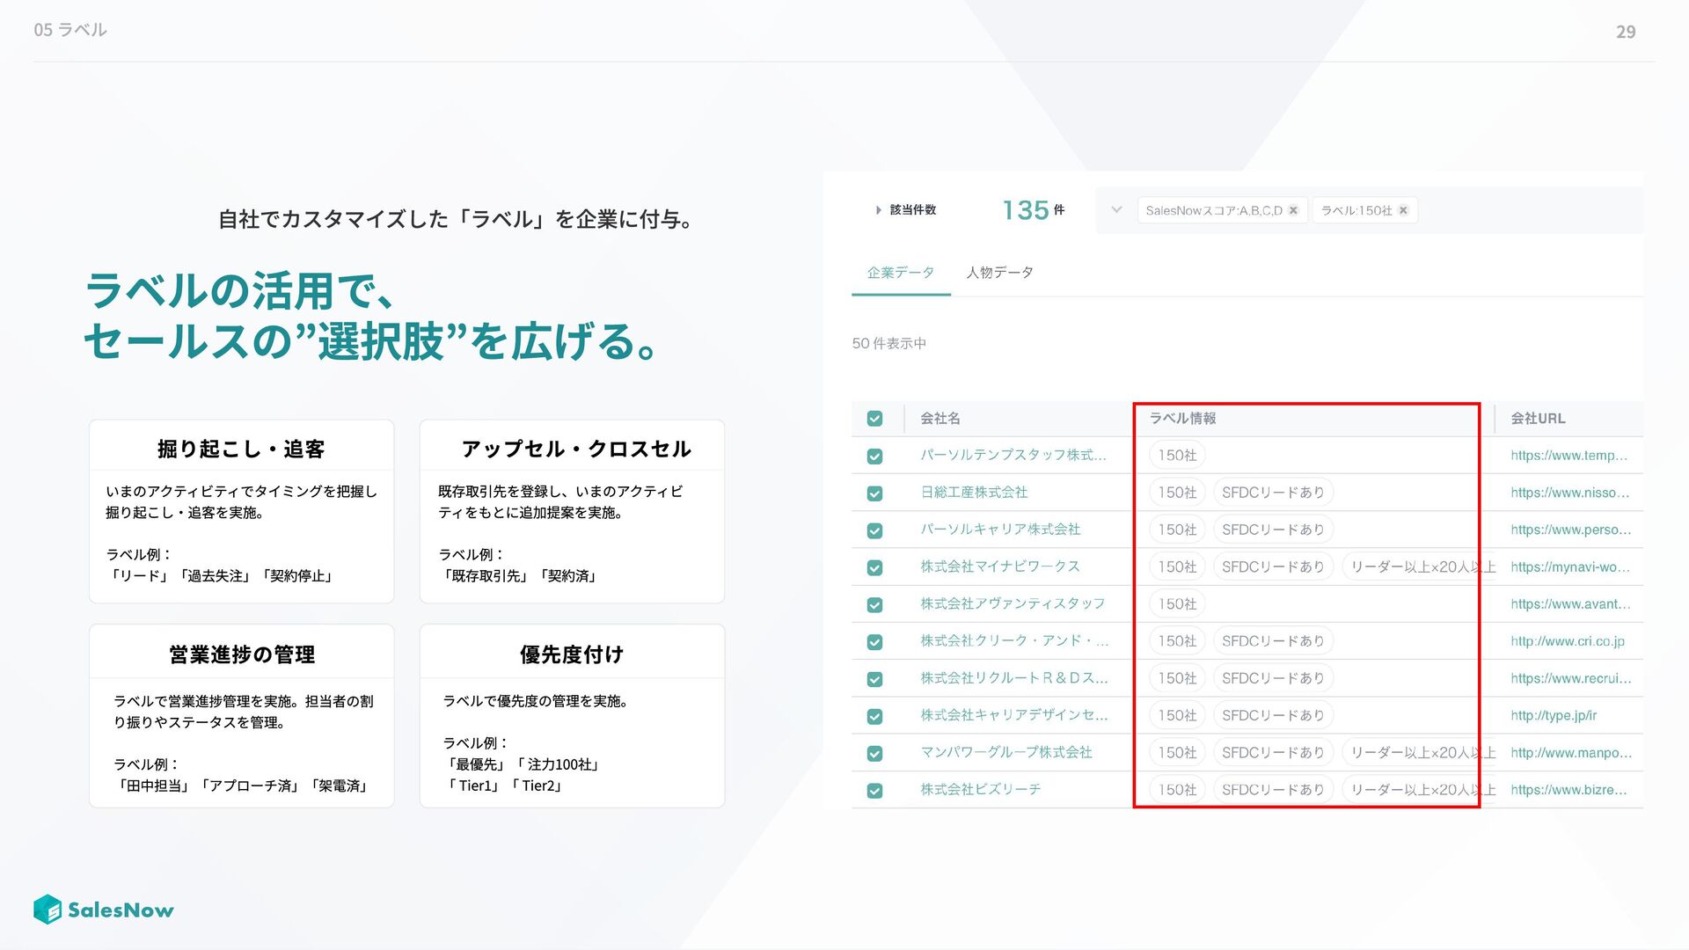
Task: Open the https://www.bizre… URL link
Action: click(1568, 789)
